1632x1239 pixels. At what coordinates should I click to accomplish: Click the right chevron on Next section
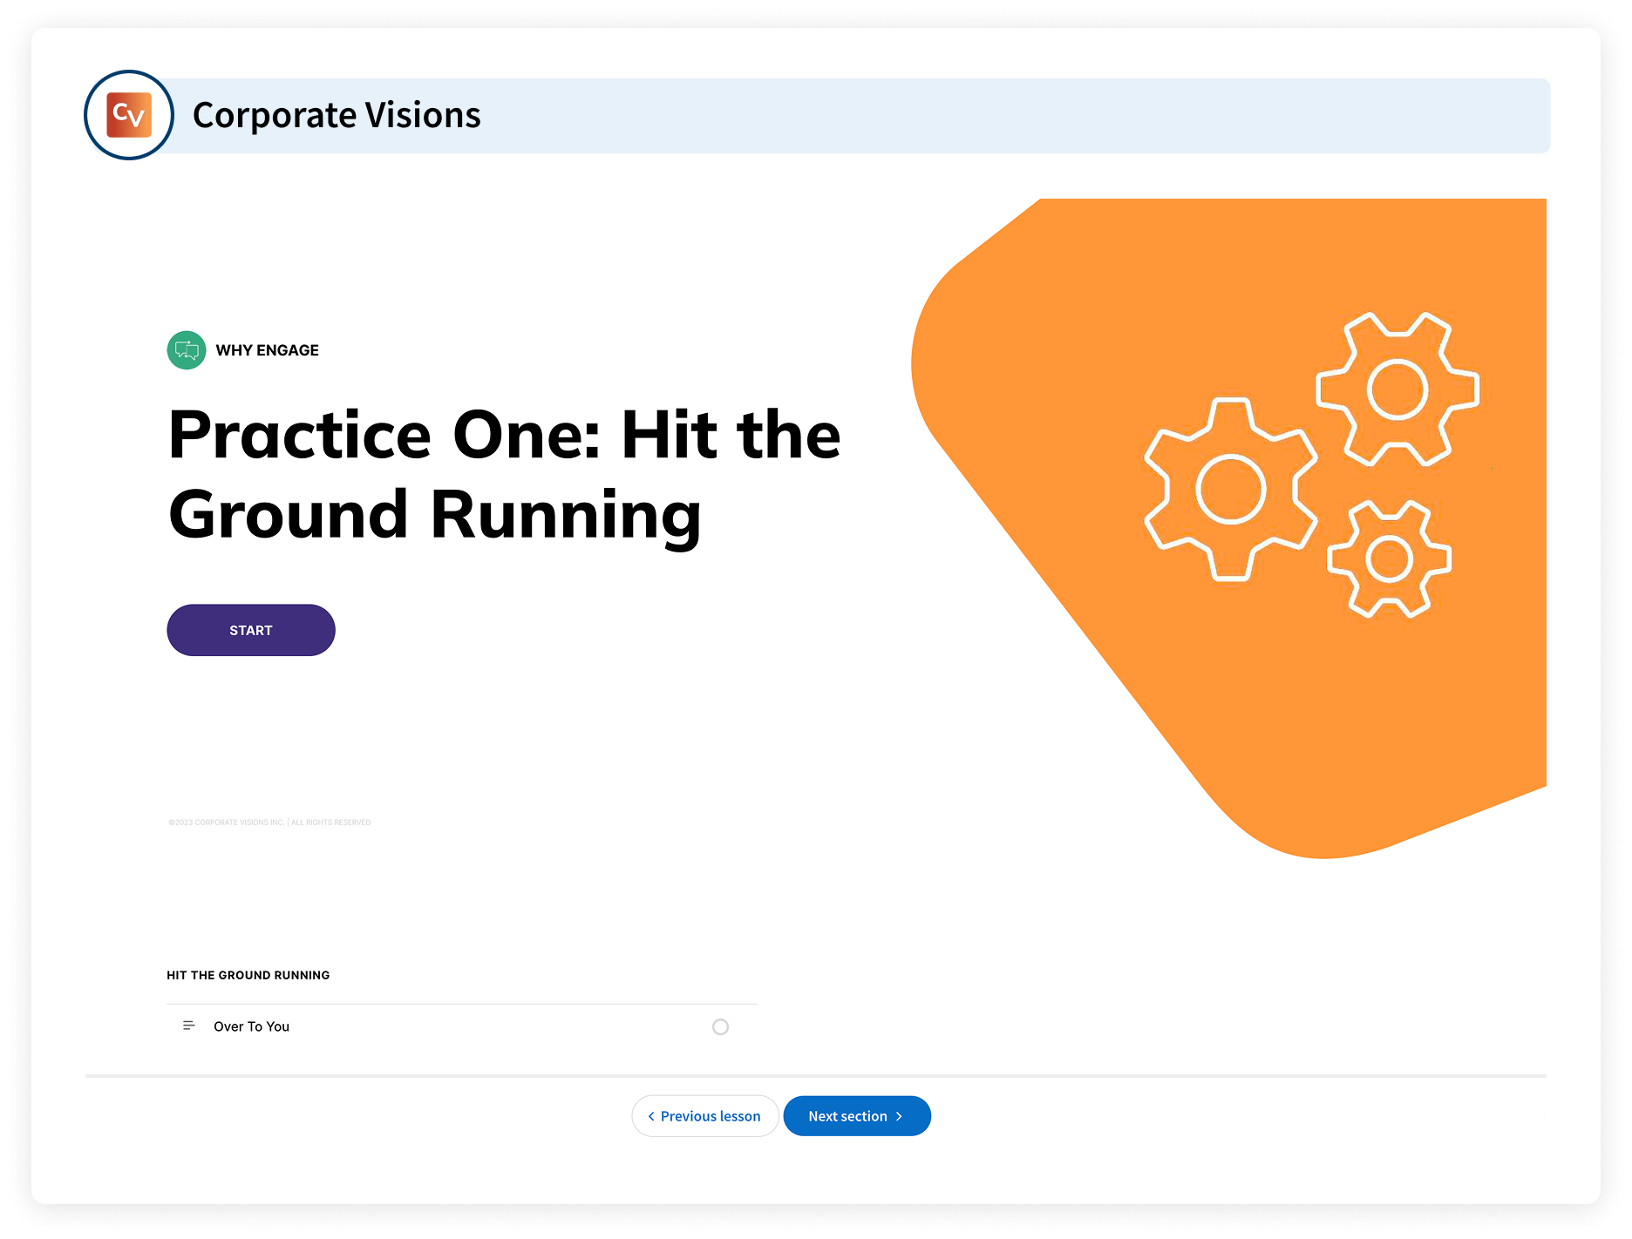click(899, 1116)
